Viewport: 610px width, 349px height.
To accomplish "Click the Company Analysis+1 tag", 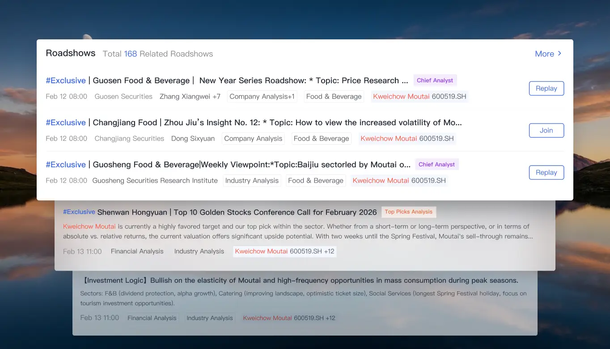I will [x=262, y=97].
